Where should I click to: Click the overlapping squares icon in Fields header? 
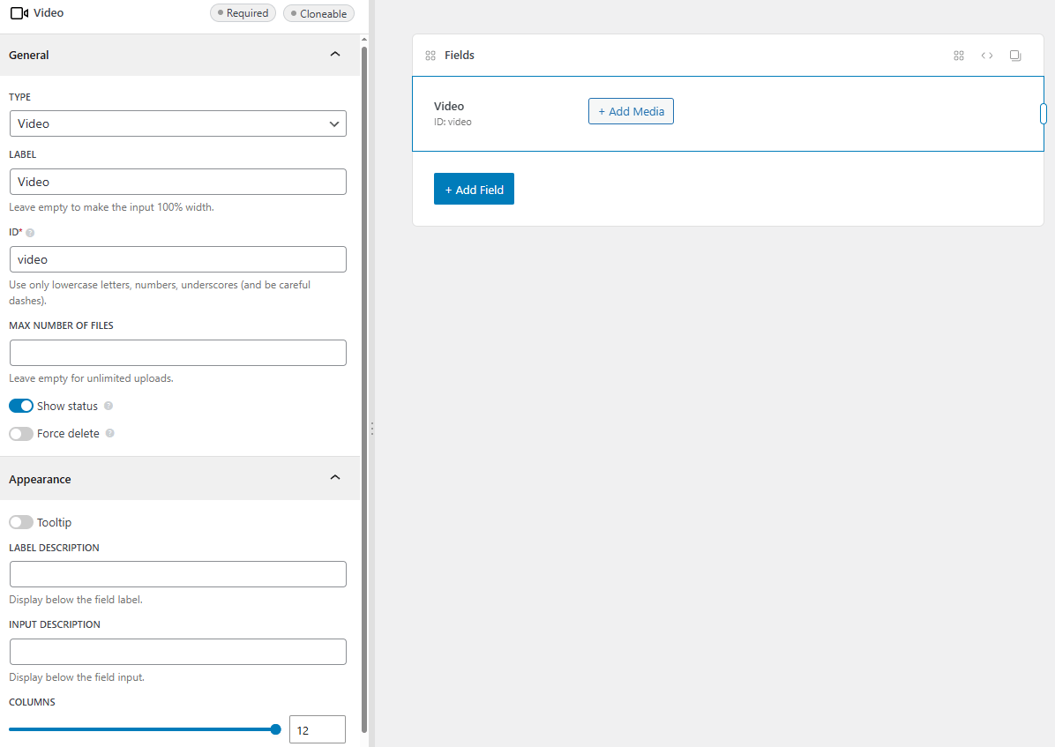point(1015,56)
